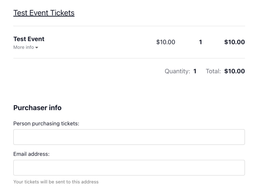Click inside the purchaser name field
Screen dimensions: 266x194
129,137
